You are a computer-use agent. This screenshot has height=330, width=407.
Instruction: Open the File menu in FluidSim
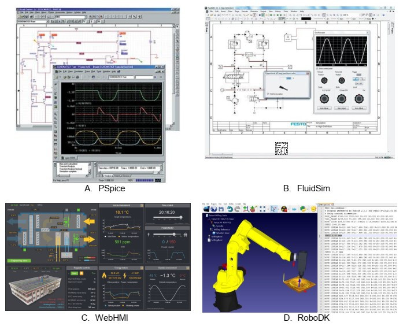(211, 12)
